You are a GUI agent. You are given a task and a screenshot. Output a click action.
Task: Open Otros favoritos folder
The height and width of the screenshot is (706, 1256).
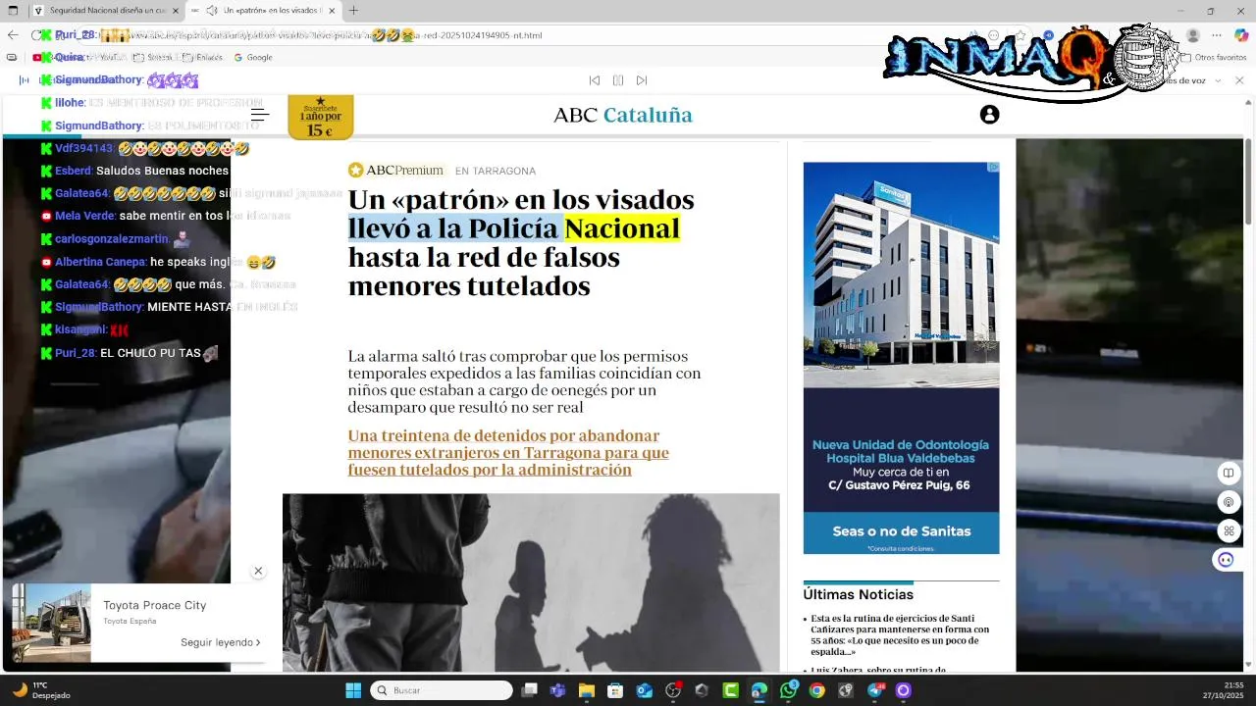tap(1214, 57)
